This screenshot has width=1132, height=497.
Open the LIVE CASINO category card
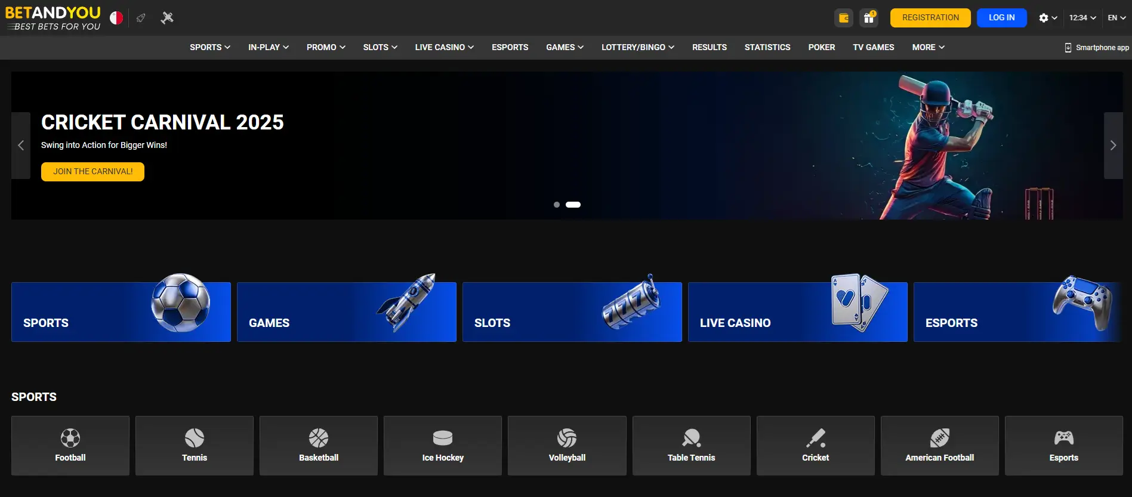(797, 312)
